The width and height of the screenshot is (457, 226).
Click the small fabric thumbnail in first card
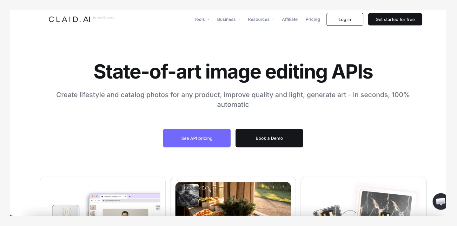click(x=66, y=210)
